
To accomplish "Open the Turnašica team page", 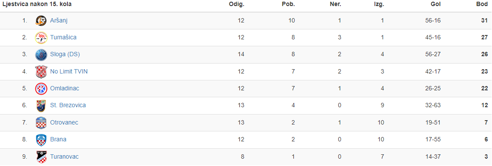I will (x=63, y=37).
